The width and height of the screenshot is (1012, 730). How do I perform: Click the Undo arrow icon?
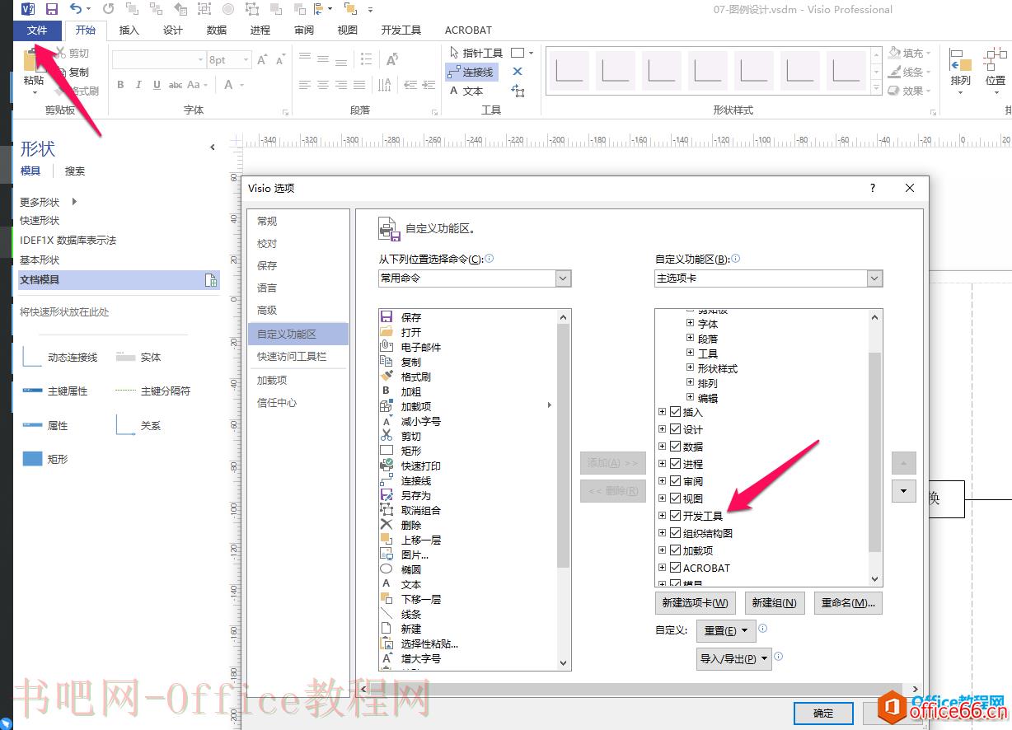(x=76, y=9)
